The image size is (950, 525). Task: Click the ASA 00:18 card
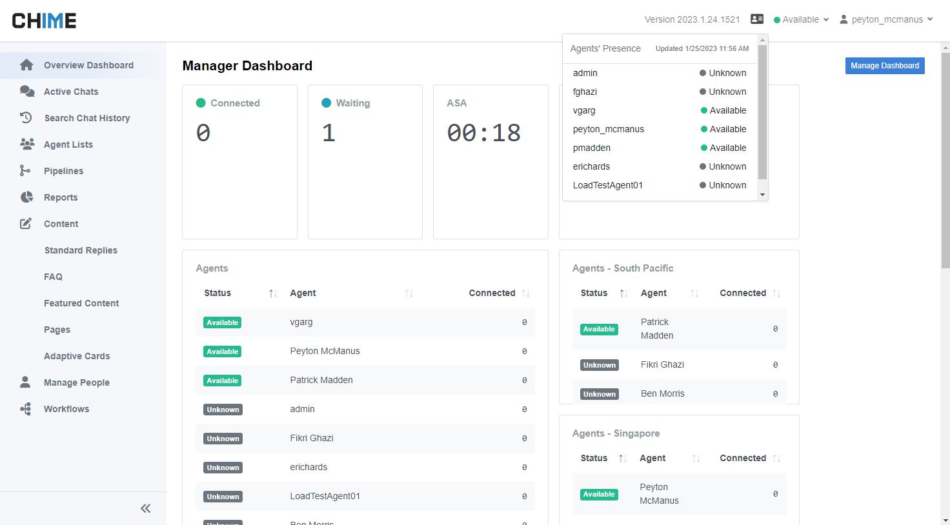pyautogui.click(x=490, y=162)
